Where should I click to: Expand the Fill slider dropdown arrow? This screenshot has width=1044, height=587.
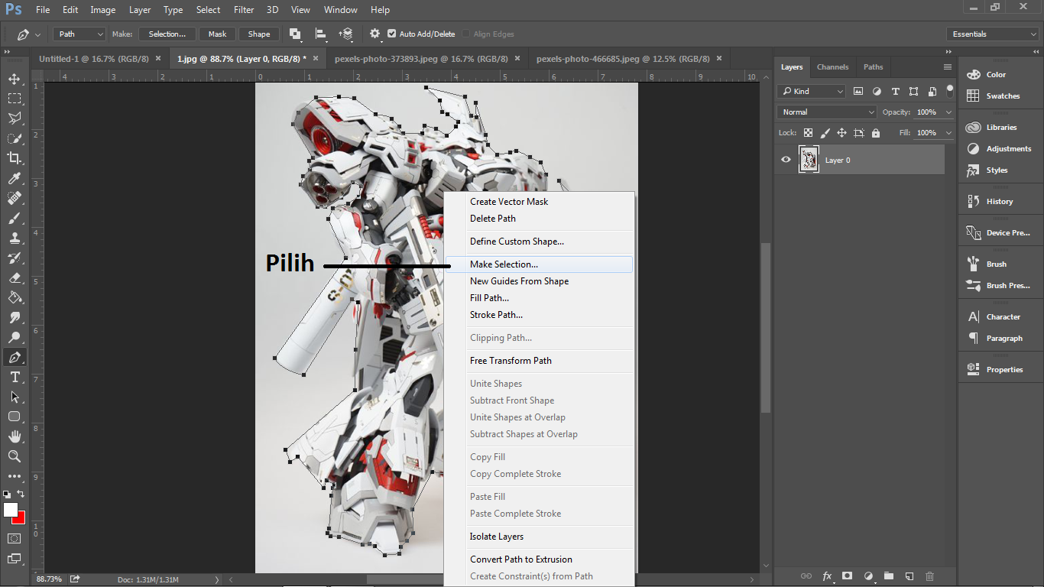click(x=948, y=132)
